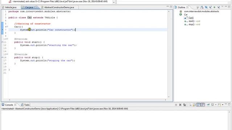232x130 pixels.
Task: Switch to the Car.java editor tab
Action: point(29,7)
